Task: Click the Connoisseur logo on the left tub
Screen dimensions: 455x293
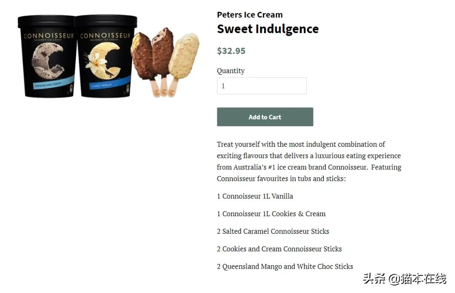Action: [x=48, y=36]
